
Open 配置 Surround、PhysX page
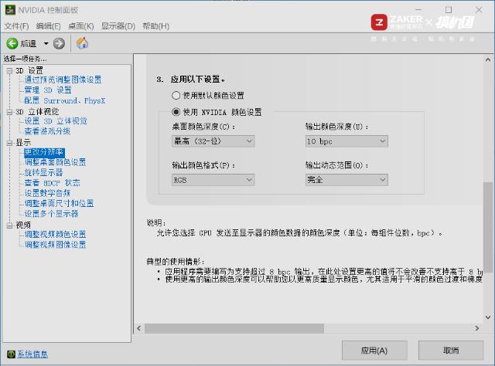point(65,100)
